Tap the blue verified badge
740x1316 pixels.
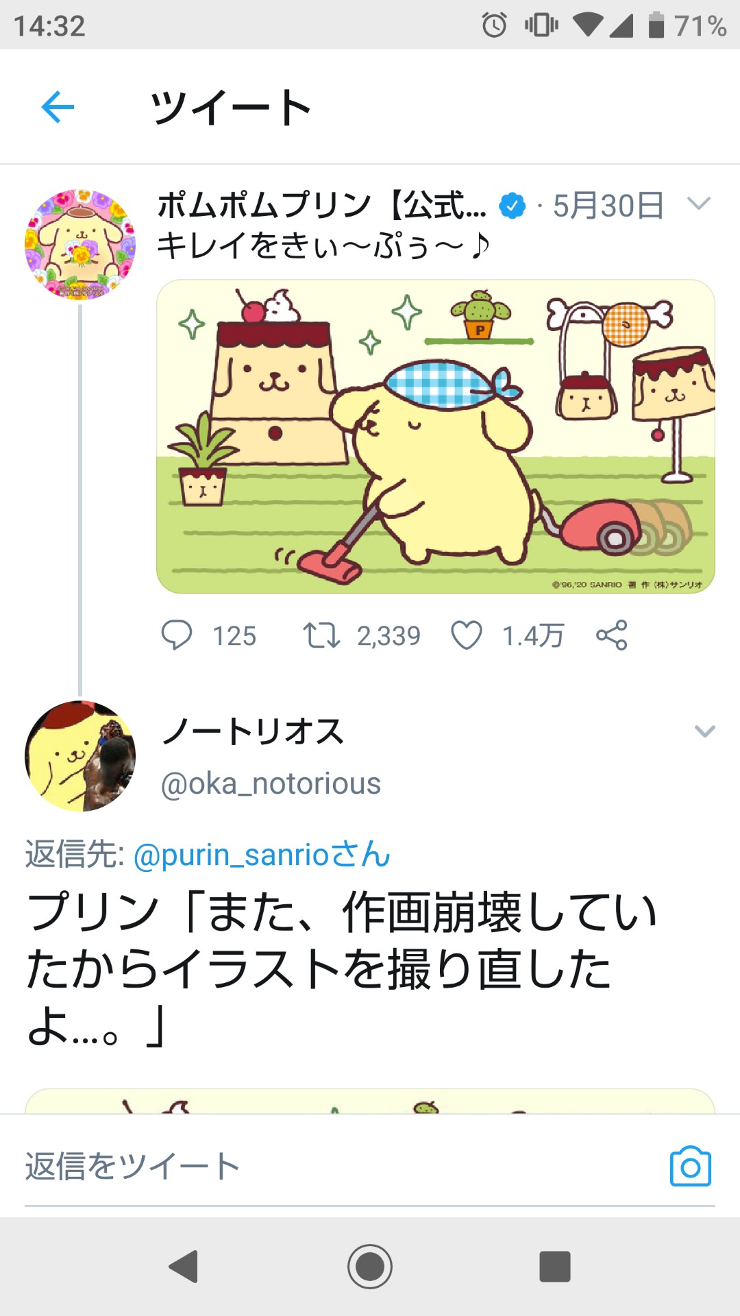pyautogui.click(x=512, y=205)
